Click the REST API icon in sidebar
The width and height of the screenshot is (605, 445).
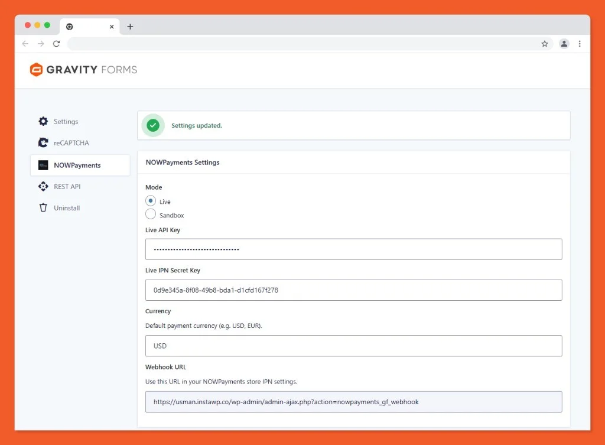click(43, 187)
